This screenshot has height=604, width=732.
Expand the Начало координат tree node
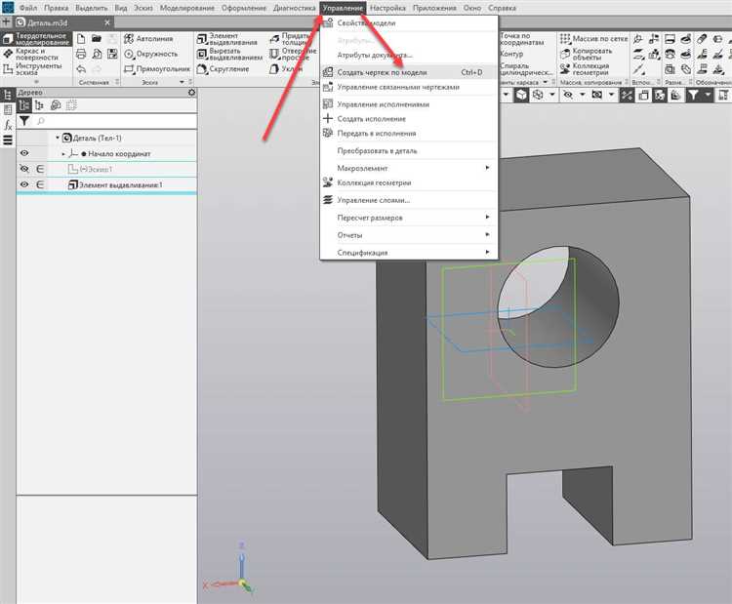pyautogui.click(x=63, y=153)
